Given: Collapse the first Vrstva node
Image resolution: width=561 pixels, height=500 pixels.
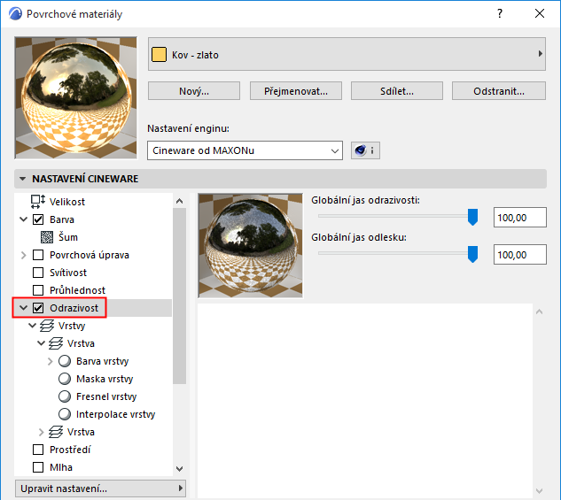Looking at the screenshot, I should click(x=41, y=343).
